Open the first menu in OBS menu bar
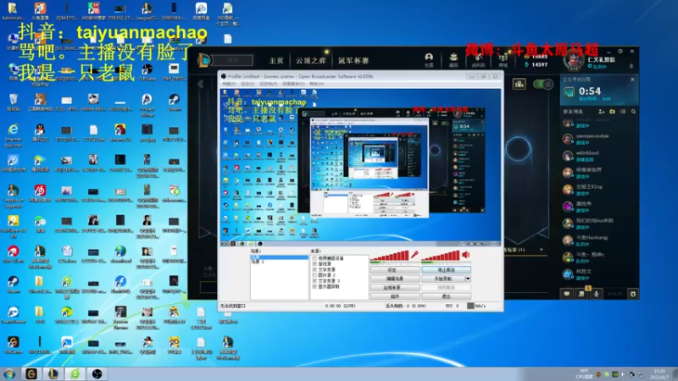This screenshot has width=678, height=381. click(x=229, y=84)
